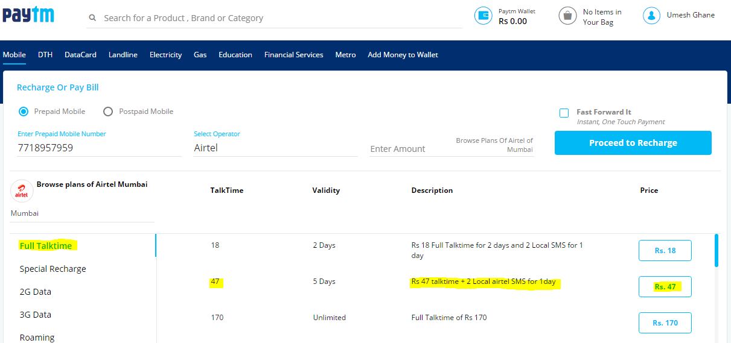Image resolution: width=731 pixels, height=343 pixels.
Task: Click the Proceed to Recharge button
Action: click(633, 143)
